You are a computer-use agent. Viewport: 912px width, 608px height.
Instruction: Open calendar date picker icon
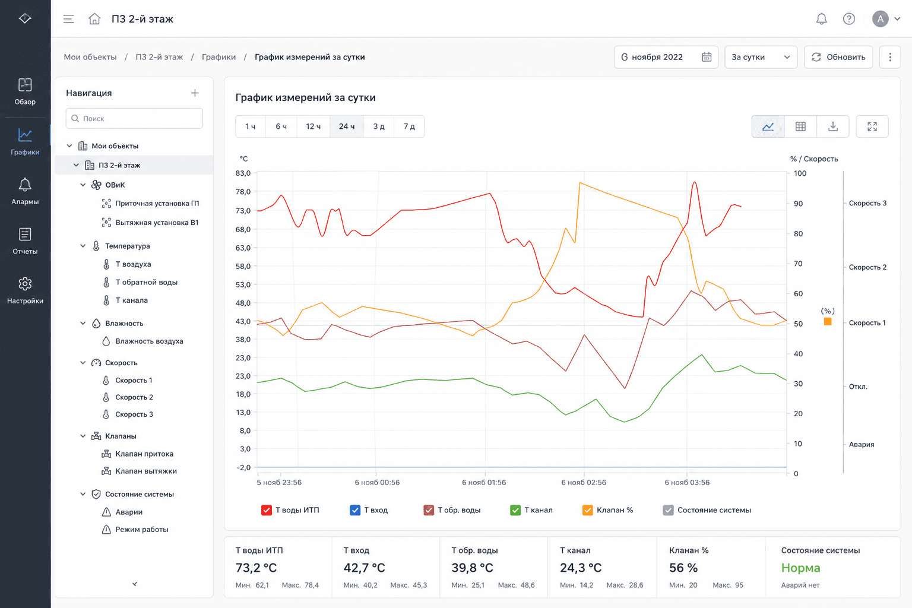pyautogui.click(x=707, y=57)
